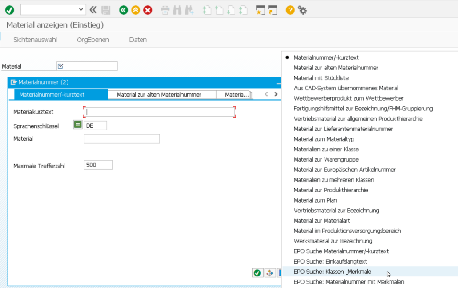This screenshot has width=458, height=288.
Task: Select Vertriebsmaterial zur Bezeichnung
Action: 336,211
